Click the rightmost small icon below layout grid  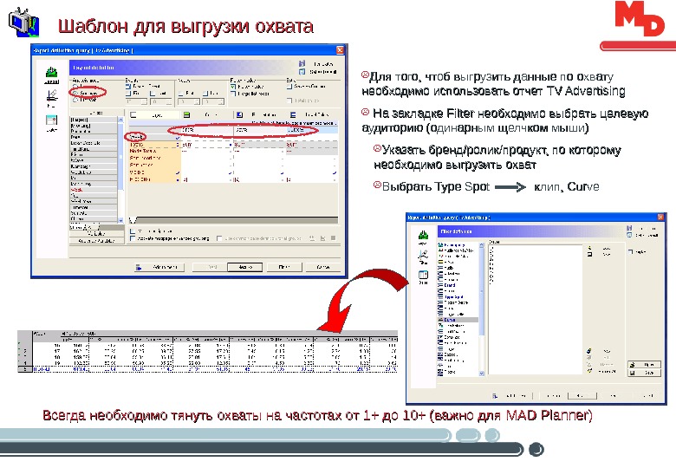click(333, 237)
